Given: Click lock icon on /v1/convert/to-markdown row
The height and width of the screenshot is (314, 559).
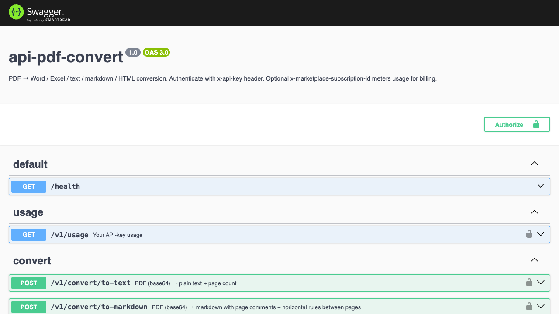Looking at the screenshot, I should [x=529, y=307].
